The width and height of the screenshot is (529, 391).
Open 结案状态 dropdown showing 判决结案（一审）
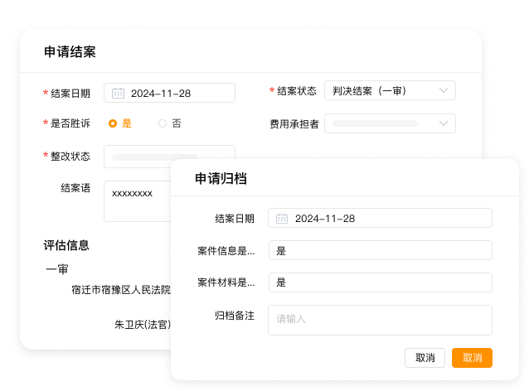390,90
